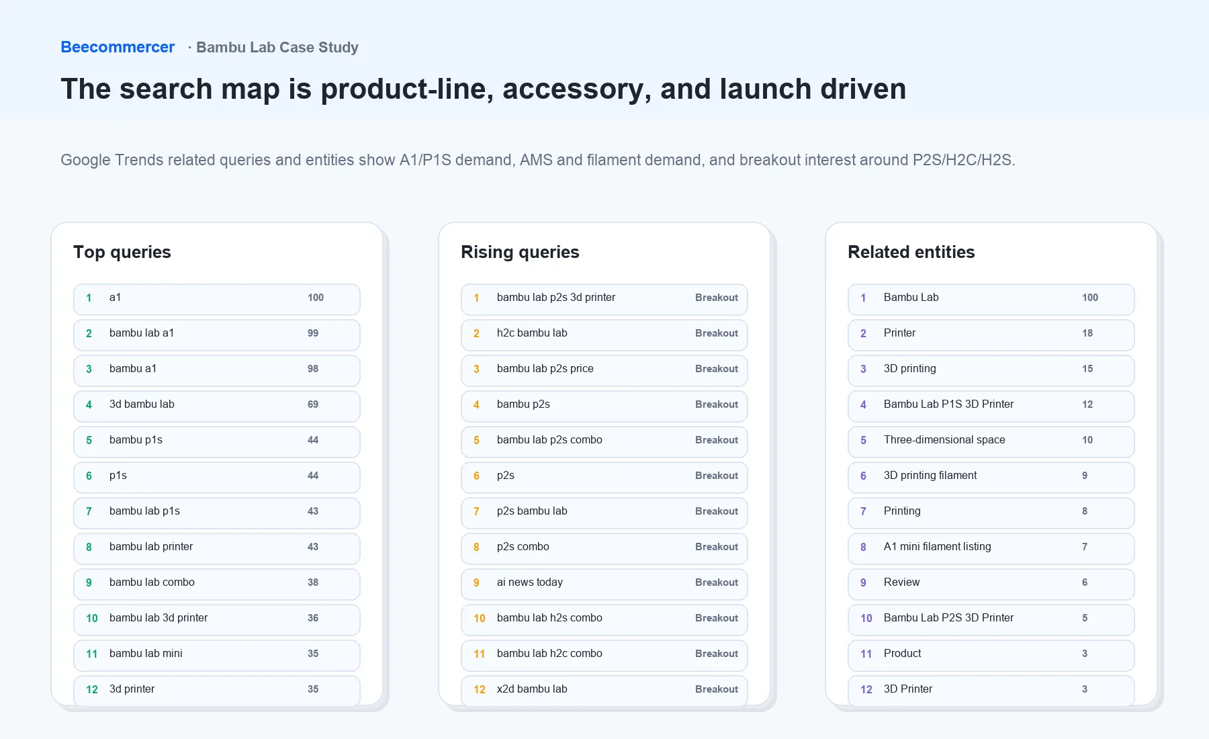Select the "p2s bambu lab" rising query
The width and height of the screenshot is (1209, 739).
point(604,513)
